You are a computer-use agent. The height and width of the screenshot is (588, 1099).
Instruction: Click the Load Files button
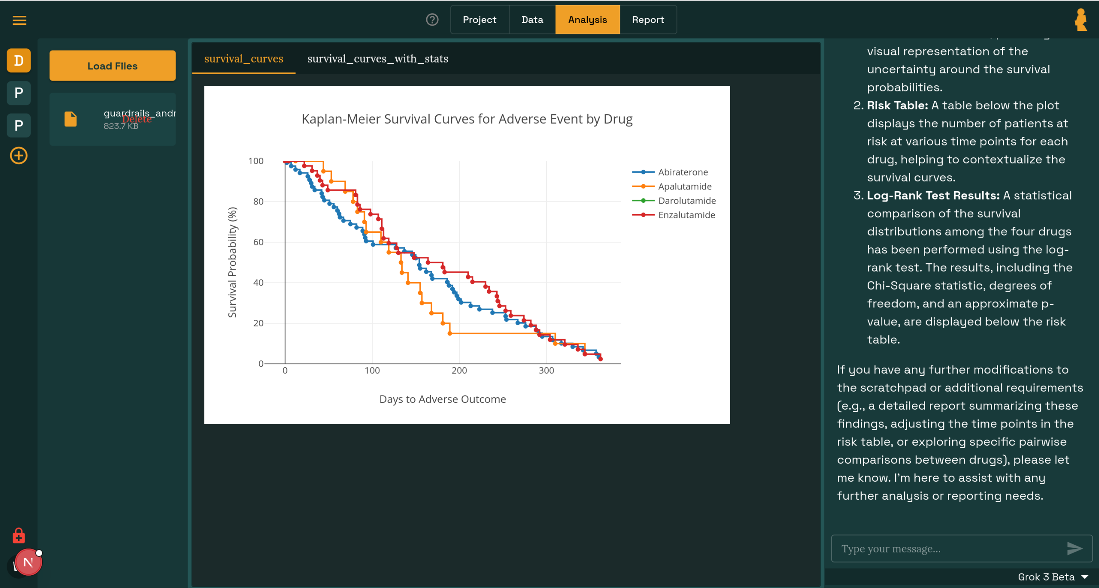(112, 66)
